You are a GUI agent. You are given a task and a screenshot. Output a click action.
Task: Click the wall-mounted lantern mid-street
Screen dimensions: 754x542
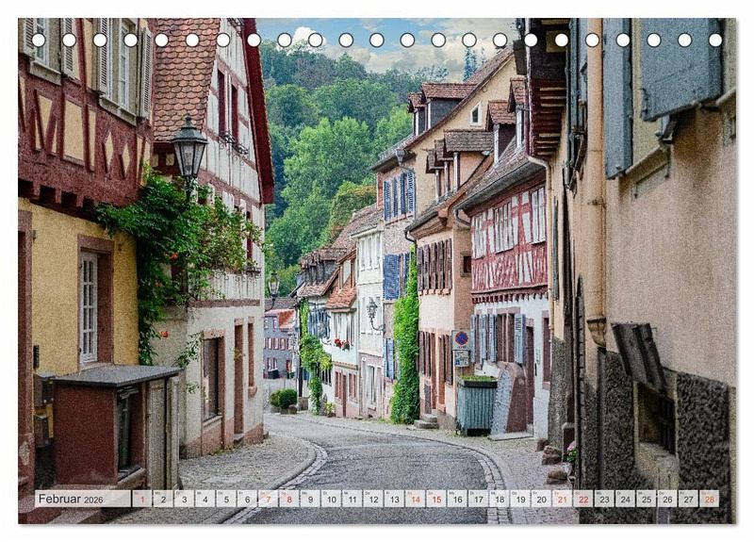[372, 309]
